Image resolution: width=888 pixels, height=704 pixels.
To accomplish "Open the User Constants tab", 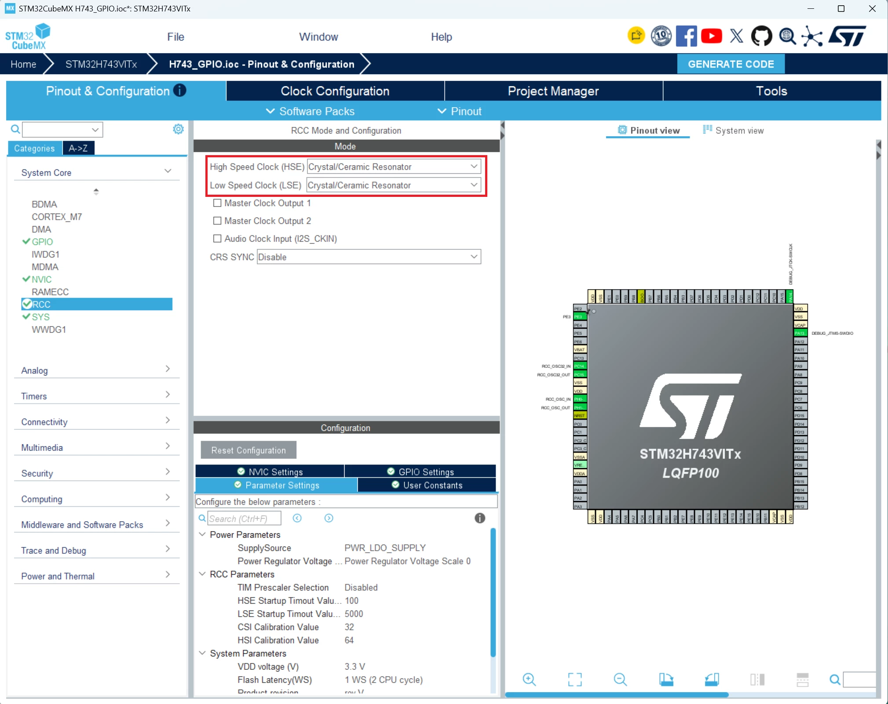I will (x=427, y=485).
